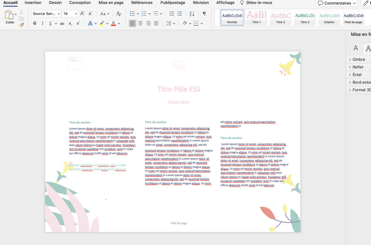Switch to the Références tab
Screen dimensions: 371x245
(x=142, y=3)
